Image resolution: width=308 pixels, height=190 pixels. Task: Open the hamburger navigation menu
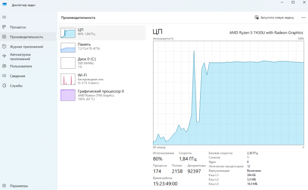click(x=4, y=17)
